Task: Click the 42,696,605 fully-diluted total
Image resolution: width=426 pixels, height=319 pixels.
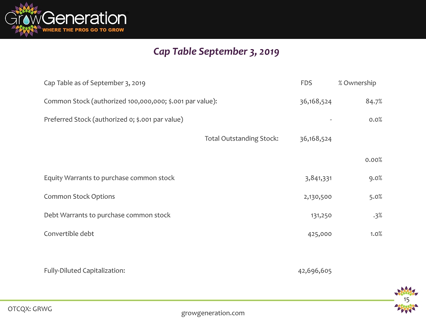Action: tap(315, 270)
